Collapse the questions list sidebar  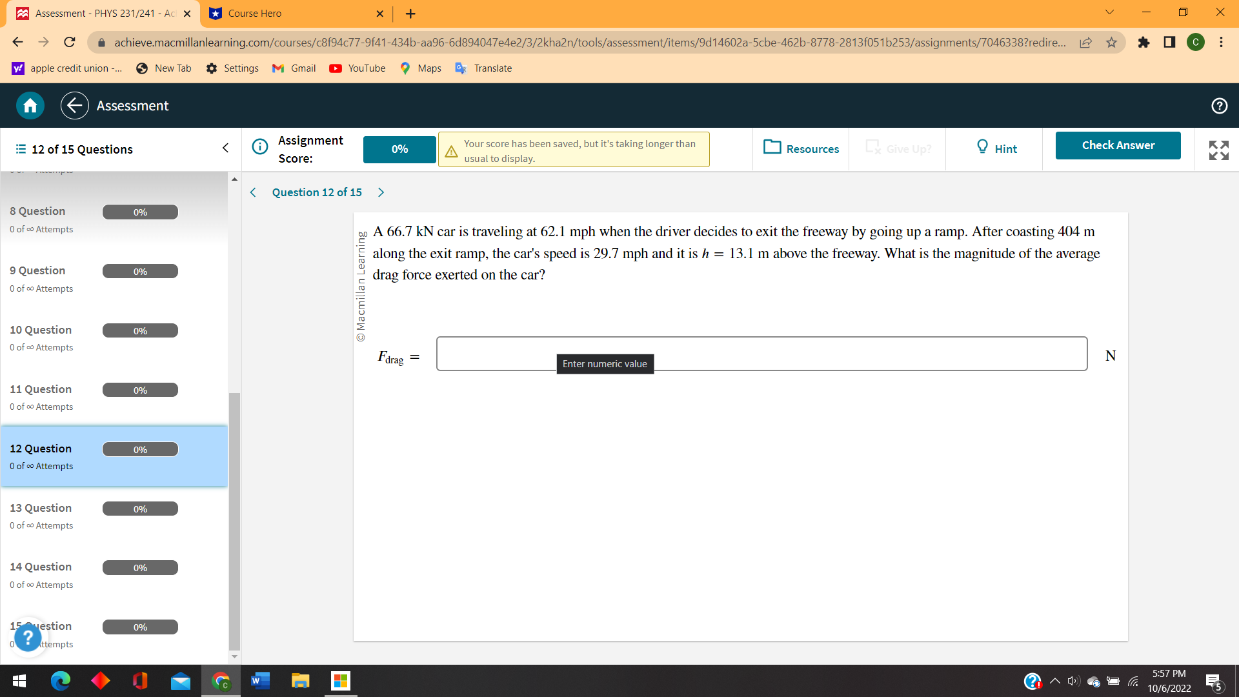point(225,148)
